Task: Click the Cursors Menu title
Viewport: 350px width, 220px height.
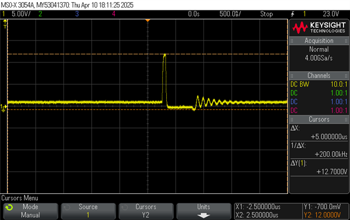Action: pyautogui.click(x=20, y=198)
